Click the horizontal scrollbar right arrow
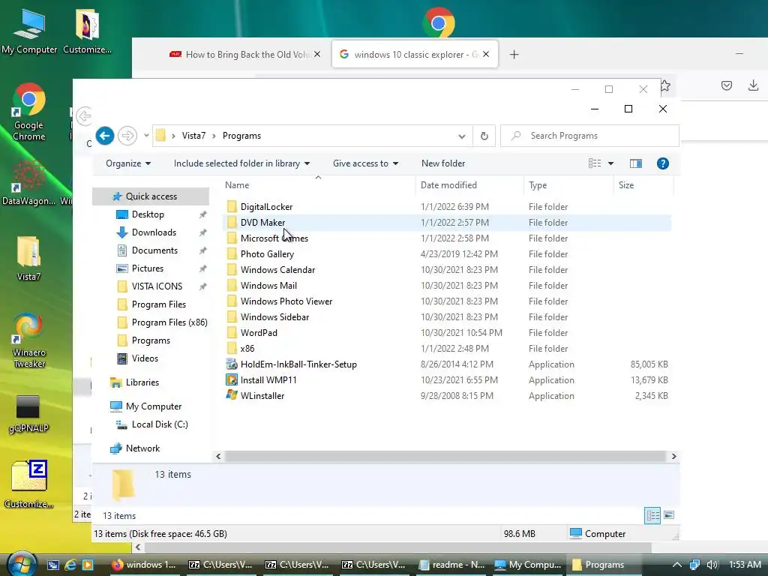 [x=674, y=457]
